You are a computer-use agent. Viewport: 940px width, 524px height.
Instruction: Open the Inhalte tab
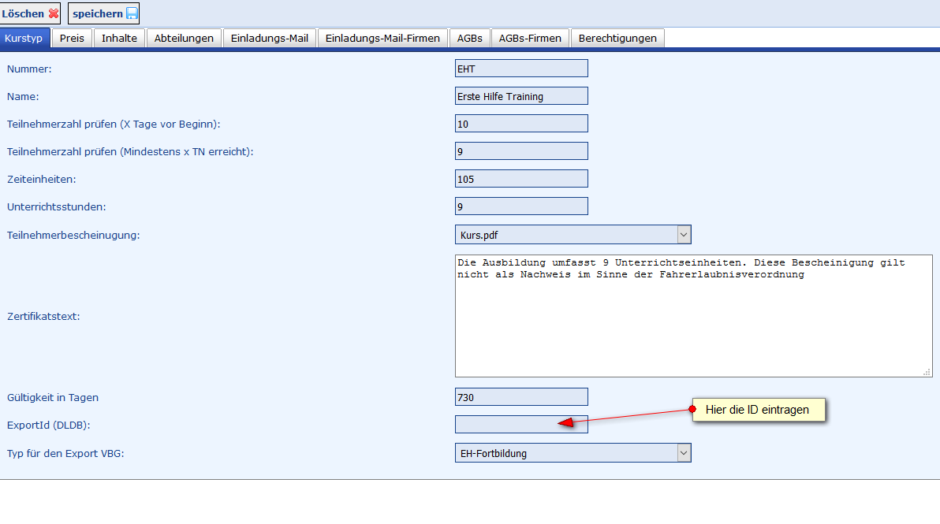tap(119, 38)
